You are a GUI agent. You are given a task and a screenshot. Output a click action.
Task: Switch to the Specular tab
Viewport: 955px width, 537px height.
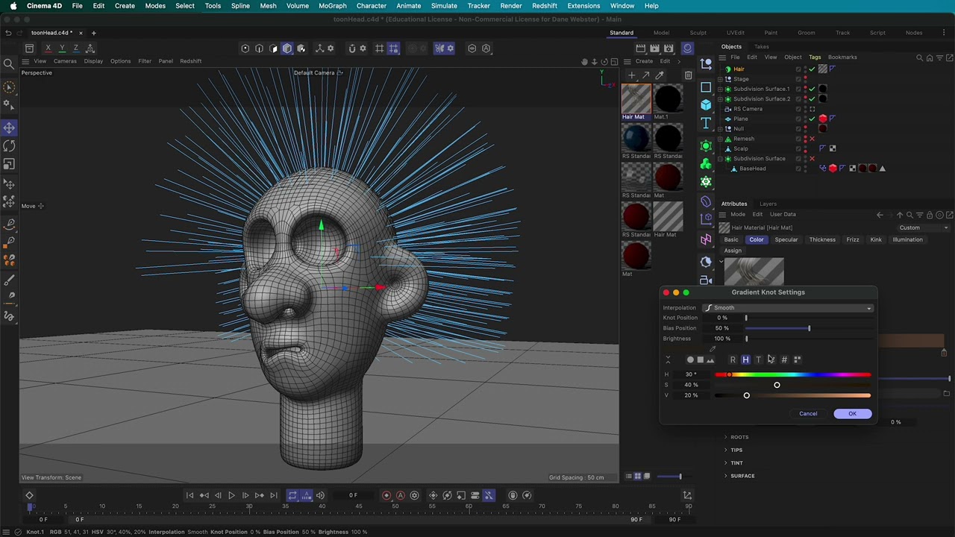786,240
